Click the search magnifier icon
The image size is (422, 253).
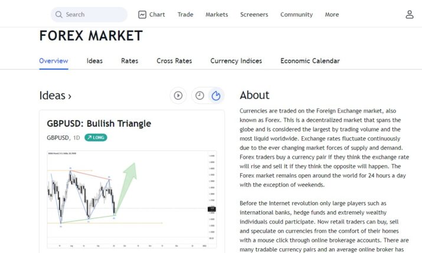[58, 15]
